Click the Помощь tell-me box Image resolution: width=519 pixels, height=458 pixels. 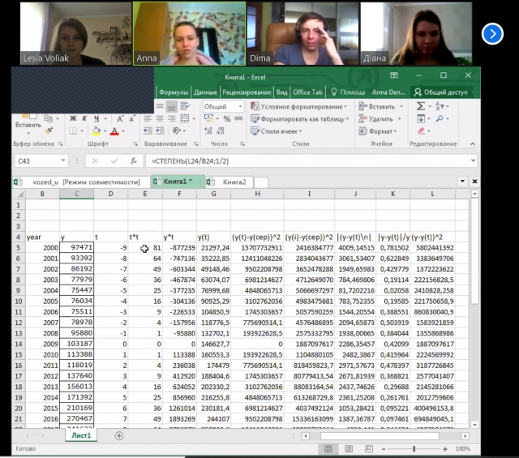(x=348, y=92)
